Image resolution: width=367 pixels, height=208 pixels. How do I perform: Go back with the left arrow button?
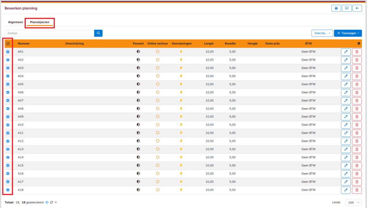[x=357, y=8]
